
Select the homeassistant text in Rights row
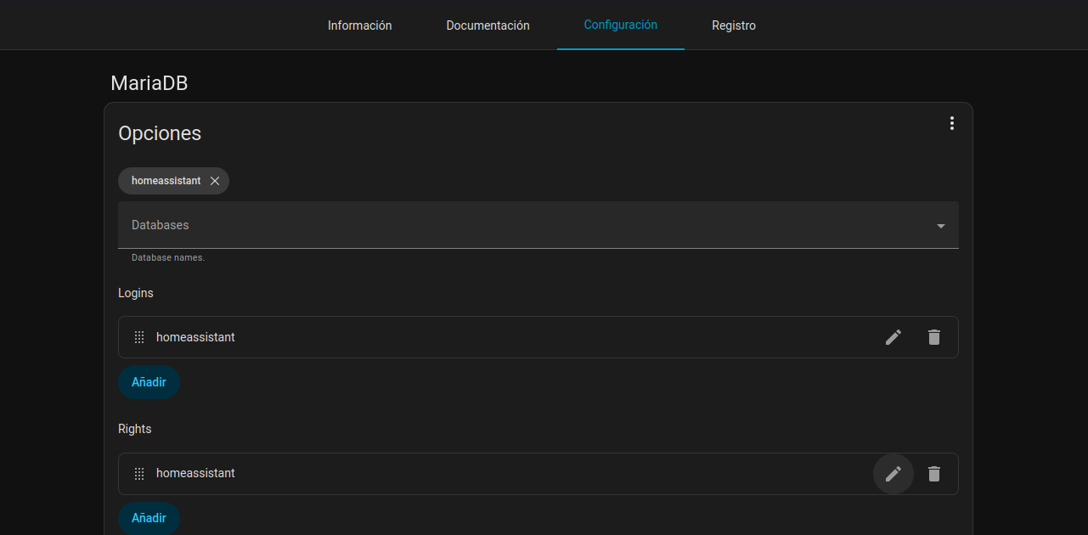pos(195,473)
